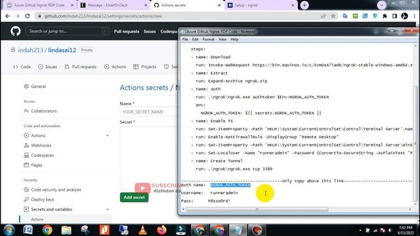Open Notepad Format menu

click(209, 39)
